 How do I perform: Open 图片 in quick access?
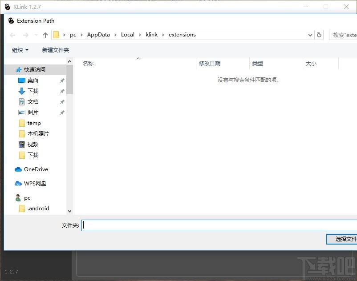[33, 112]
